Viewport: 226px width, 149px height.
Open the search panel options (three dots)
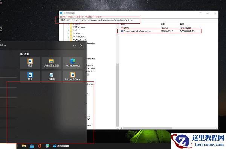(75, 46)
